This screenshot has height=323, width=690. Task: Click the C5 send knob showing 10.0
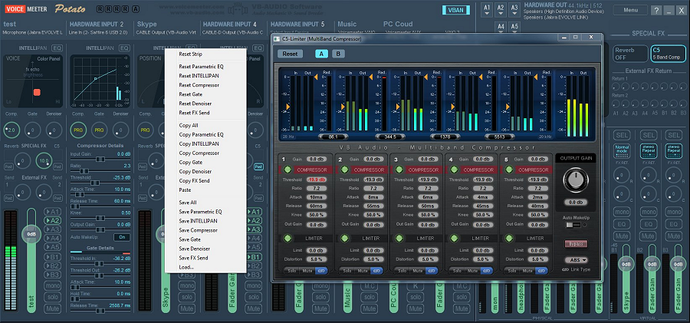click(44, 160)
